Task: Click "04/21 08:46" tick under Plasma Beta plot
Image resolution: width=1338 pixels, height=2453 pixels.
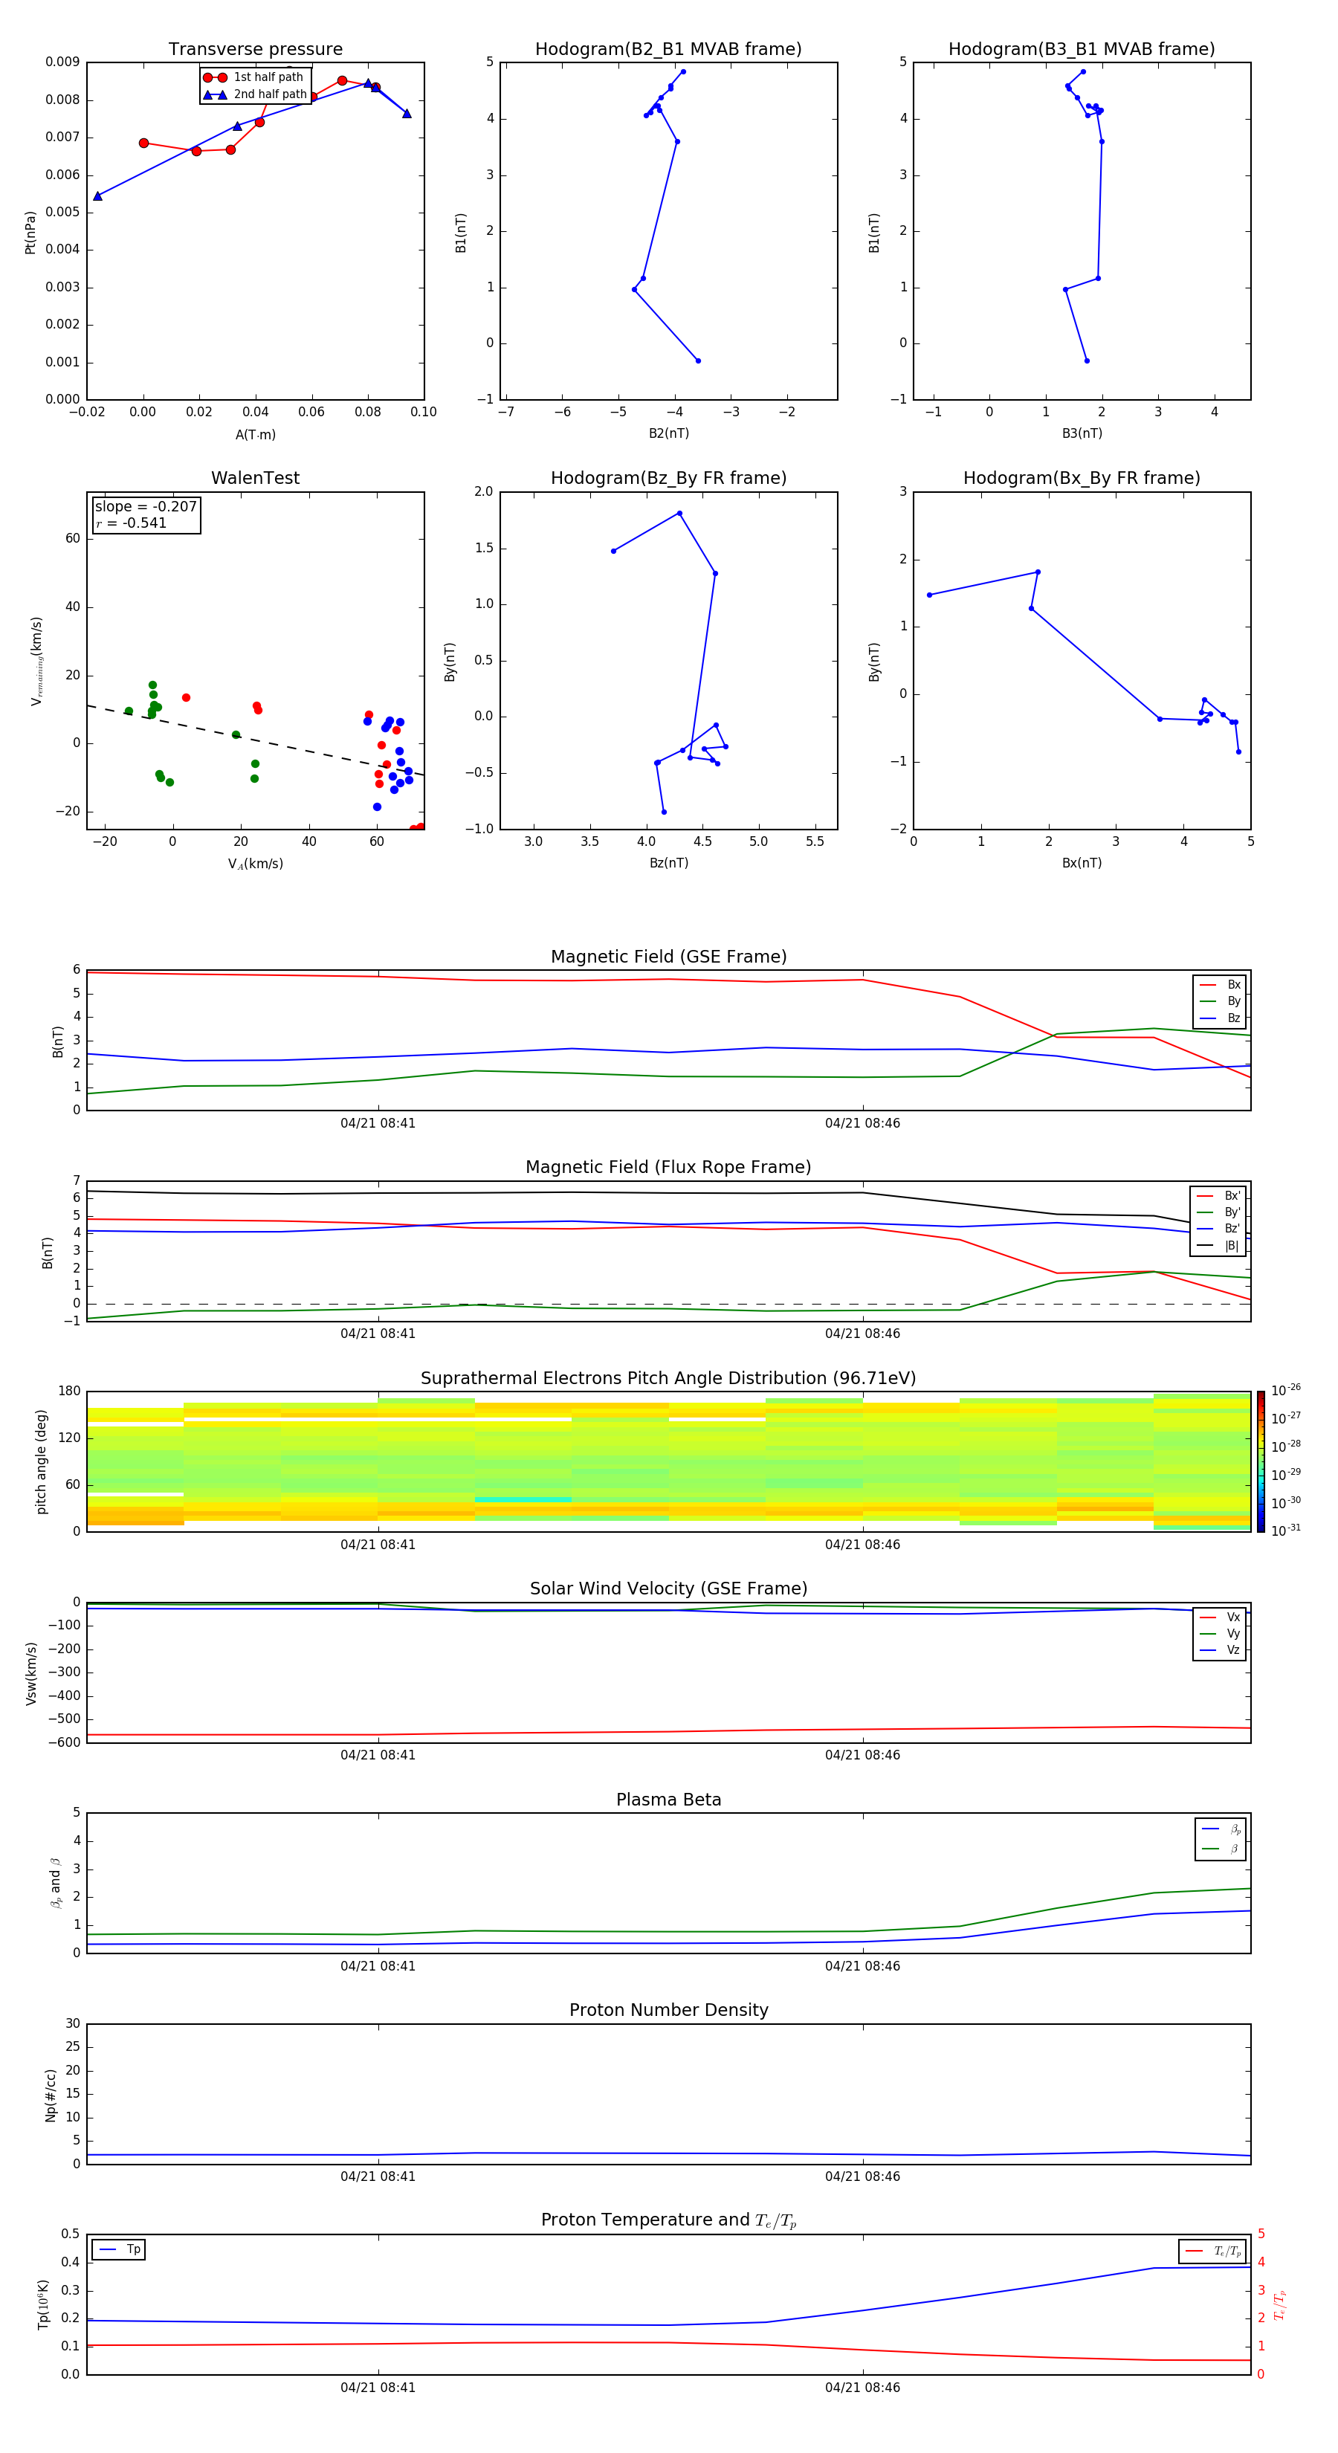Action: (x=863, y=1966)
